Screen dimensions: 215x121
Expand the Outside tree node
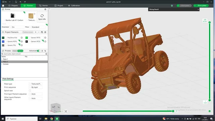(x=2, y=64)
